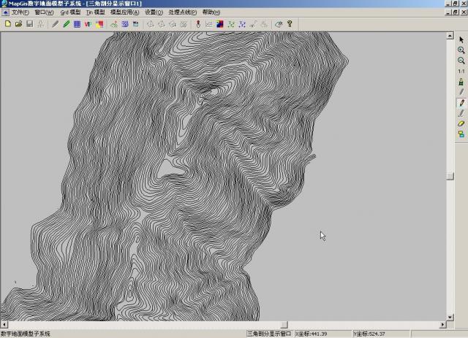Screen dimensions: 468x338
Task: Select the arrow pointer tool
Action: point(461,39)
